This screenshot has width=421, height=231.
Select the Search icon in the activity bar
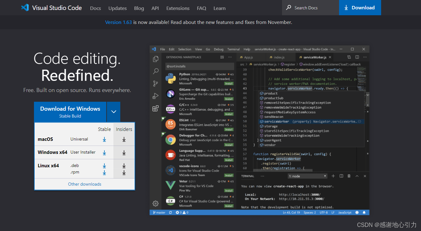click(155, 71)
